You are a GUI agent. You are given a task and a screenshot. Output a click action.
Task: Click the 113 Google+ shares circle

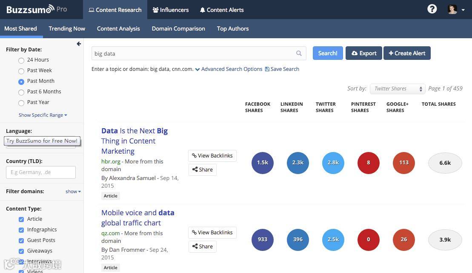(404, 163)
